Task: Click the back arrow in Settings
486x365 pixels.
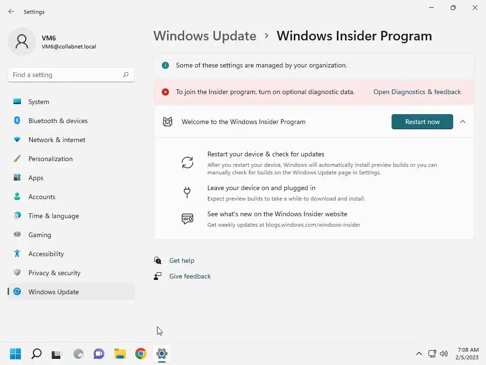Action: [x=11, y=11]
